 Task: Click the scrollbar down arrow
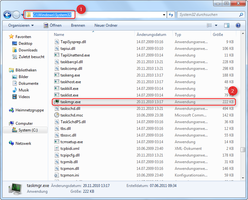pyautogui.click(x=243, y=178)
